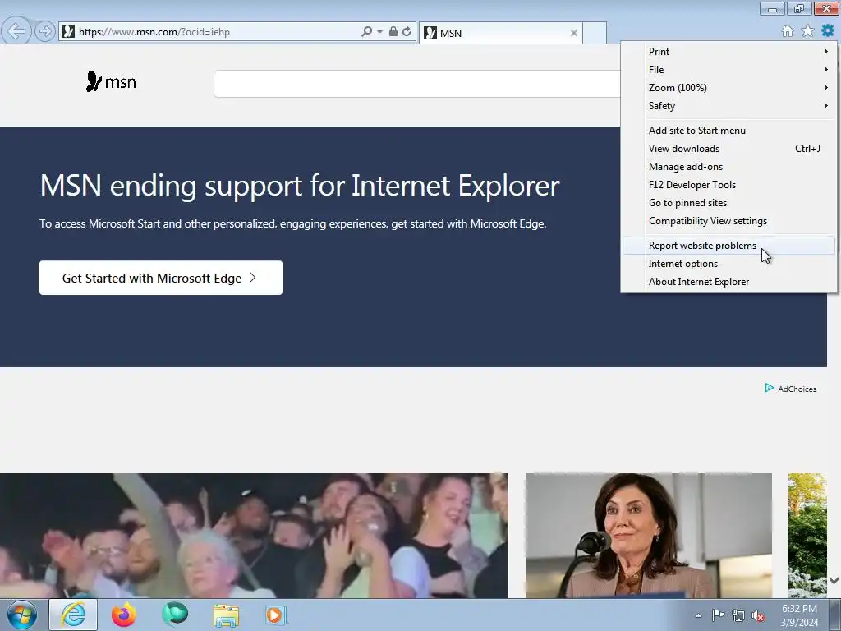Click the msn logo
This screenshot has width=841, height=631.
[x=111, y=81]
